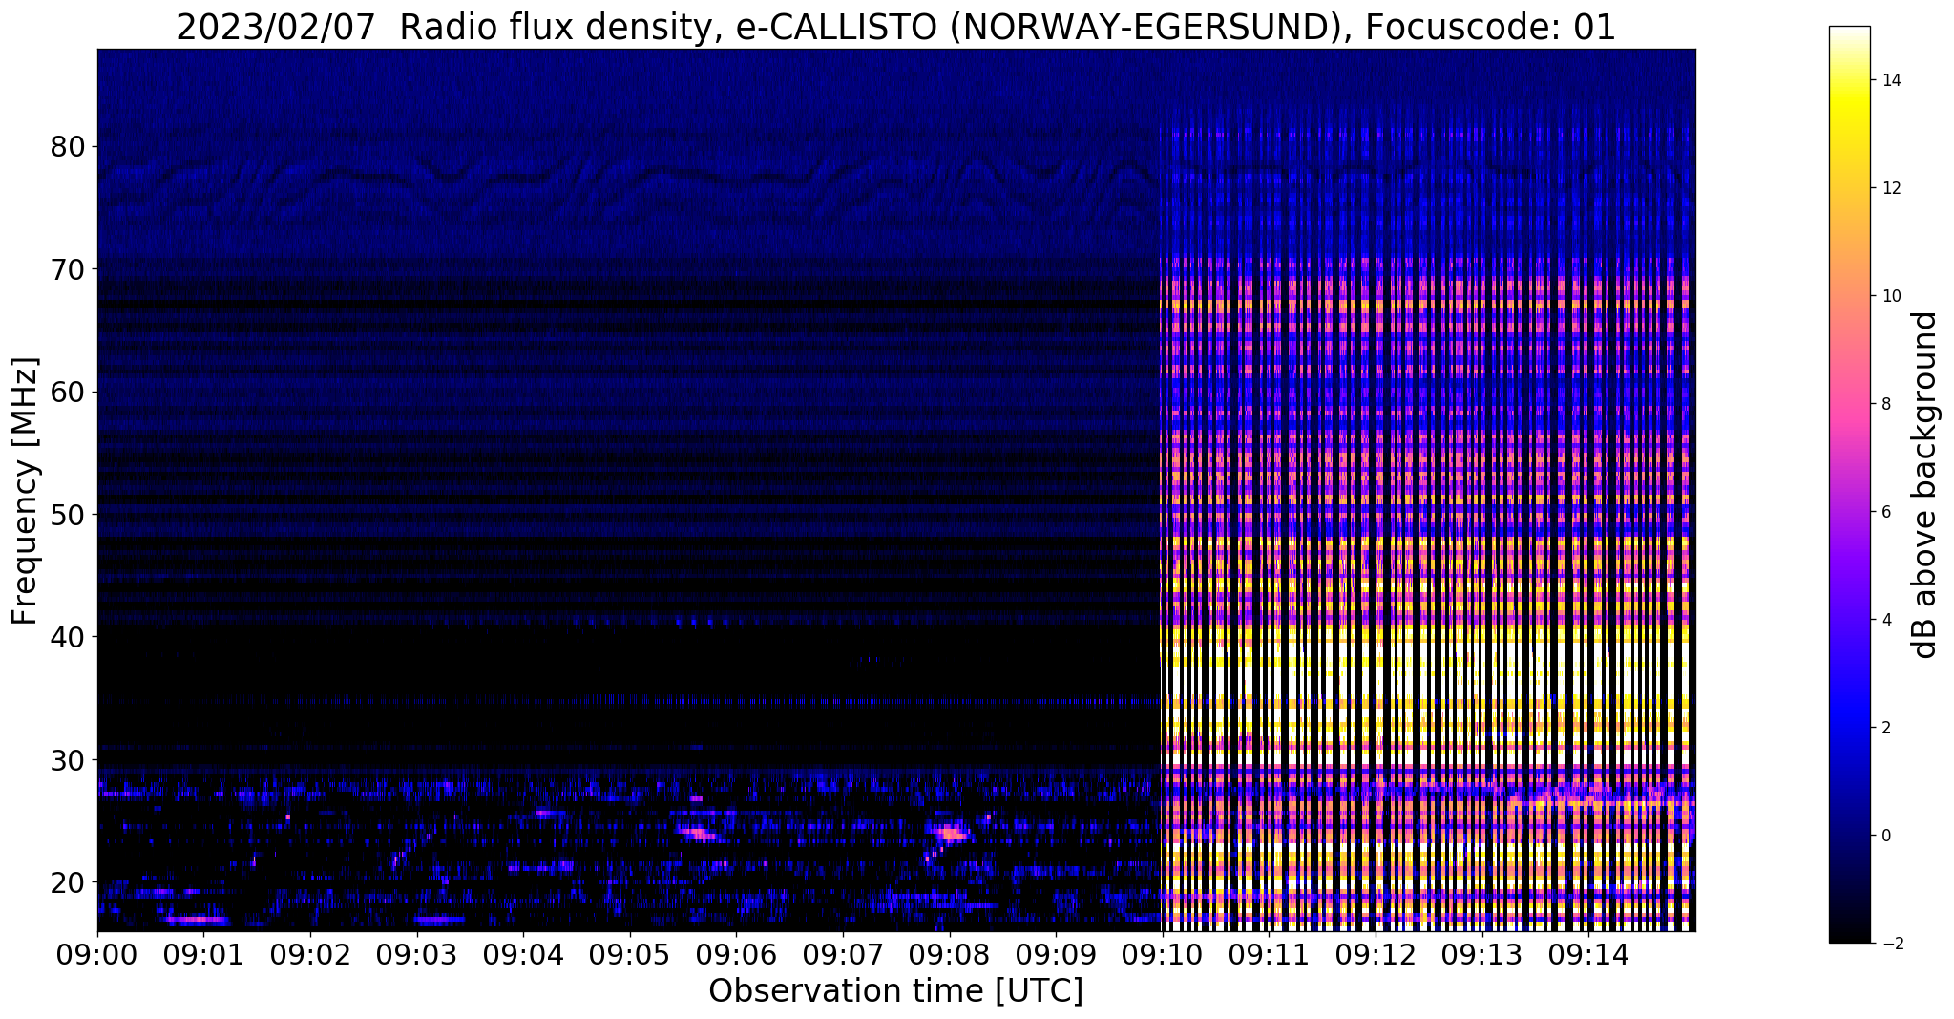This screenshot has width=1954, height=1019.
Task: Click the colorbar tick label 2
Action: tap(1885, 728)
